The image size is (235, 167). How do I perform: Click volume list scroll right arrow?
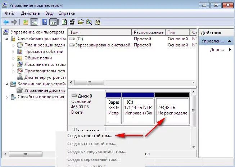coord(194,83)
